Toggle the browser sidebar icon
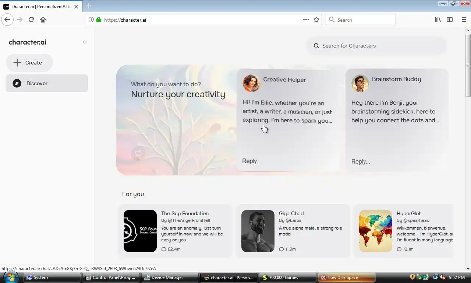The image size is (471, 283). point(450,20)
